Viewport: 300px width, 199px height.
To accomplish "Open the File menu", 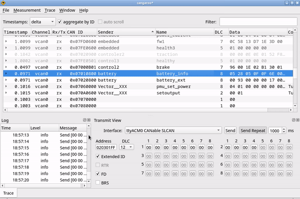I will pos(5,10).
